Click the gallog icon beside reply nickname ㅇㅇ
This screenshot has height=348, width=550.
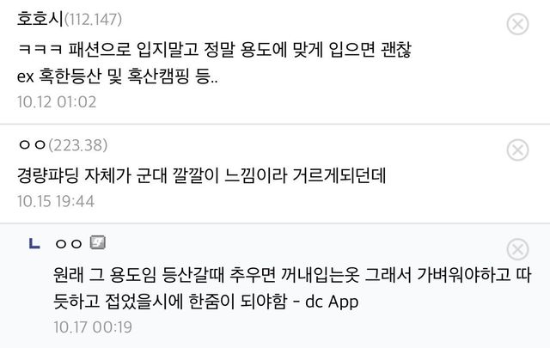coord(97,243)
